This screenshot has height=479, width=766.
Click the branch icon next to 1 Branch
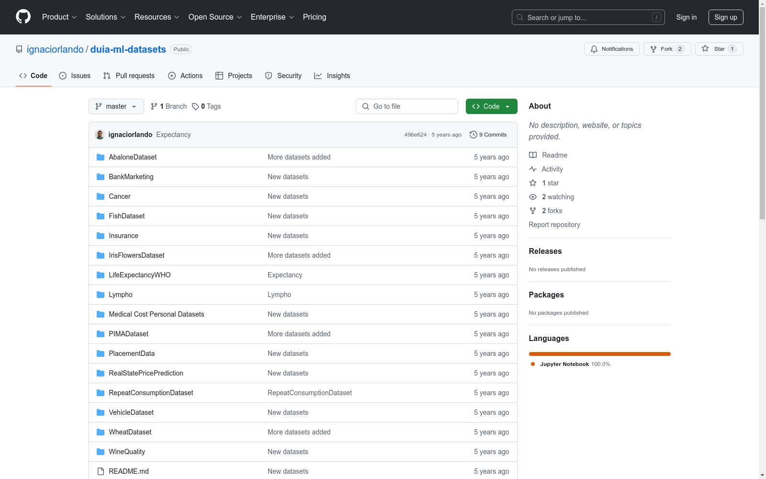154,106
